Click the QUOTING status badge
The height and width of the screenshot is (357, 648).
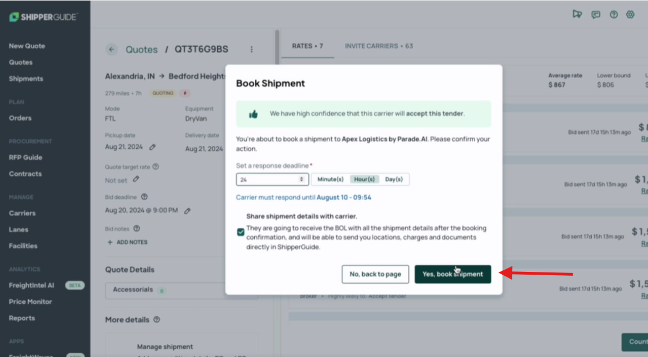coord(163,93)
